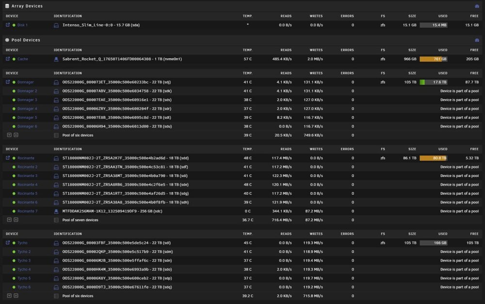Toggle the green status dot for Tycho 2
The image size is (485, 304).
pos(14,252)
